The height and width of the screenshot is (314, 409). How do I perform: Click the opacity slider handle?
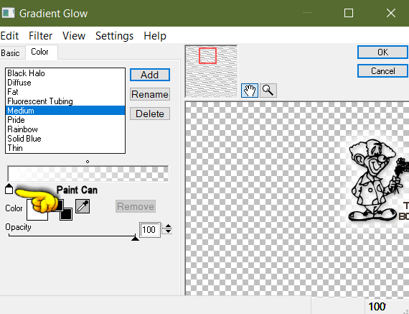pos(135,238)
